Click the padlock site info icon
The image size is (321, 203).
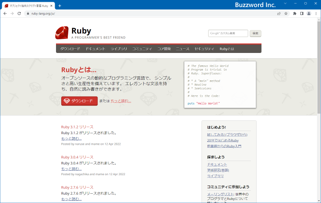(x=28, y=14)
